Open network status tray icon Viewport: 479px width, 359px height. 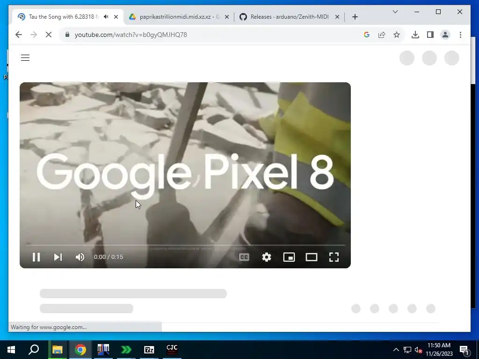click(407, 350)
